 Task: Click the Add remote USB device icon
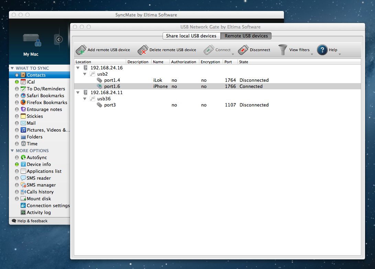click(81, 50)
